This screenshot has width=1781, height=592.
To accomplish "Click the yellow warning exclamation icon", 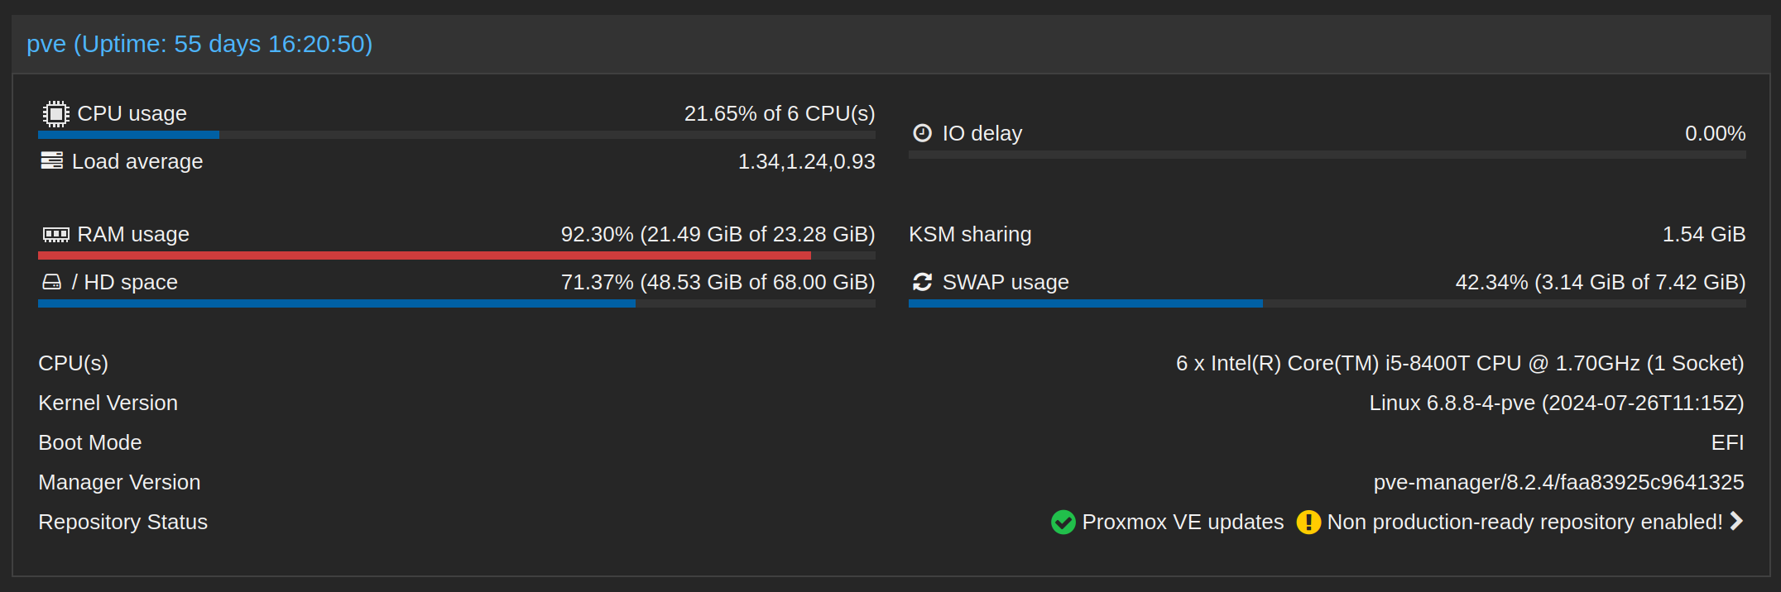I will (x=1308, y=522).
